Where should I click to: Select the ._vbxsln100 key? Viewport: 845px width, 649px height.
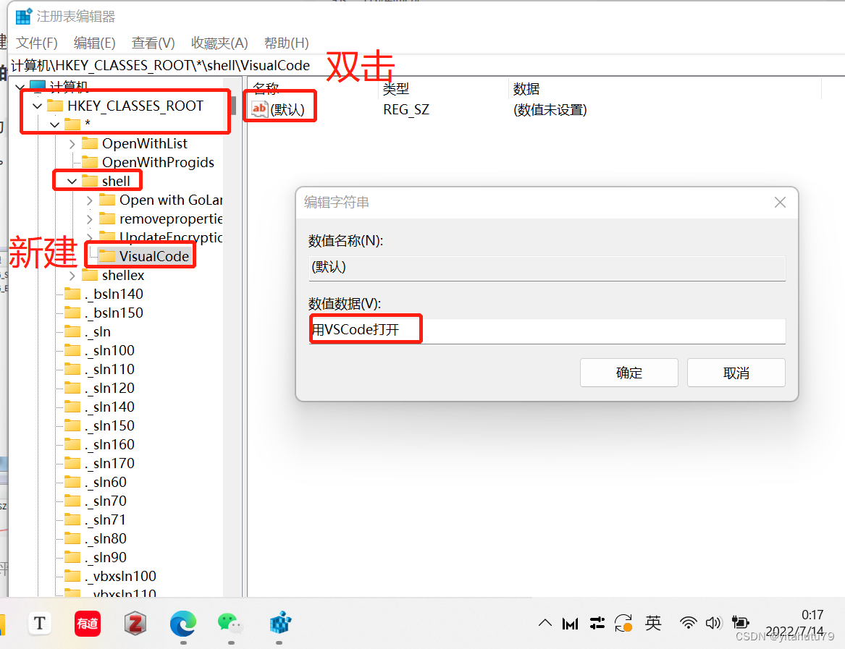tap(120, 577)
